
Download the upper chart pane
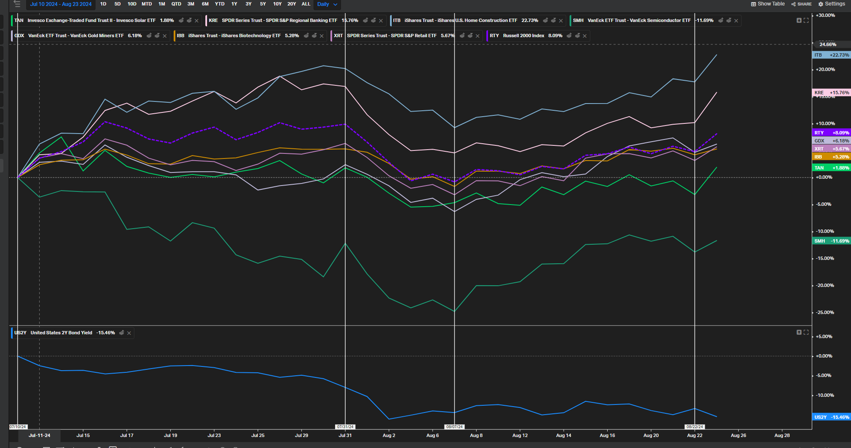coord(799,20)
